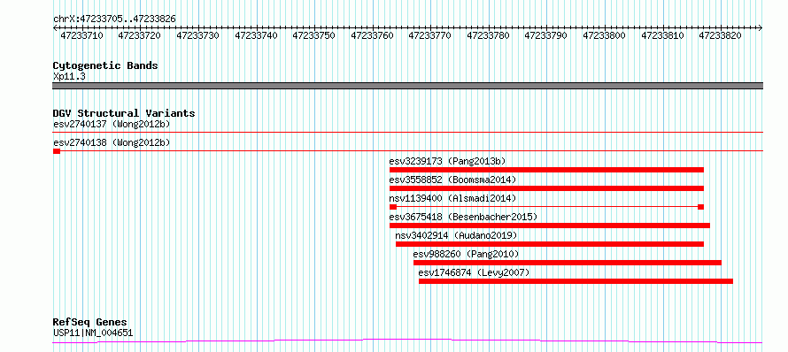This screenshot has height=352, width=788.
Task: Open the esv3675418 (Besenbacher2015) label
Action: click(463, 217)
